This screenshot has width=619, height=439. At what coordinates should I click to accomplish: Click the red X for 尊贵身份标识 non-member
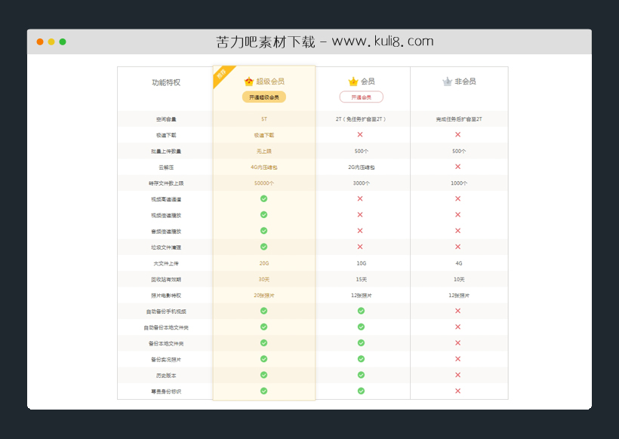457,391
